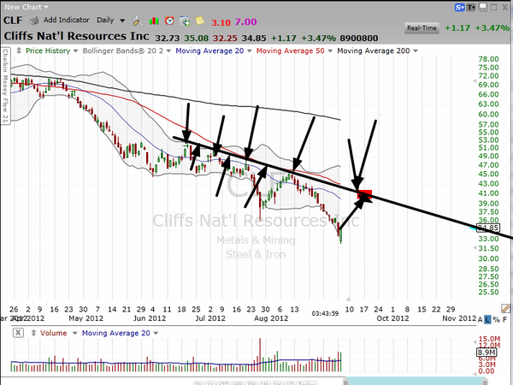The height and width of the screenshot is (385, 513).
Task: Open the Chaikin Money Flow 21 side tab
Action: (x=5, y=86)
